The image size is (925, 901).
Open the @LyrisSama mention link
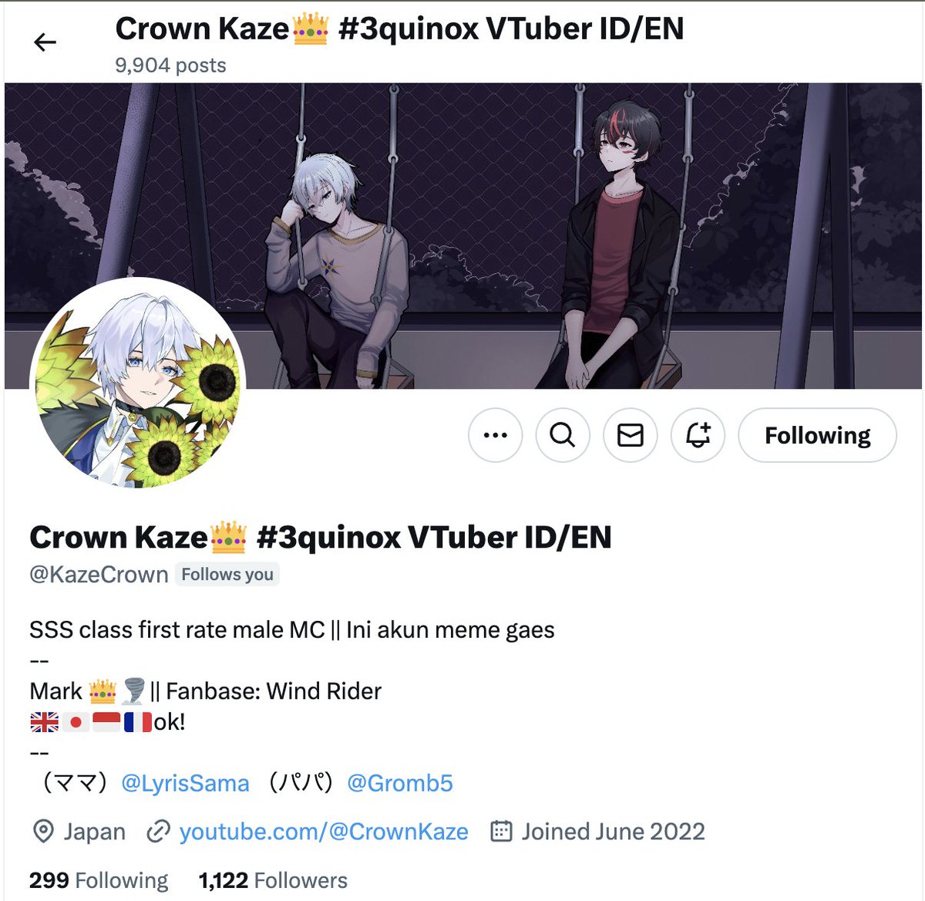pyautogui.click(x=185, y=783)
